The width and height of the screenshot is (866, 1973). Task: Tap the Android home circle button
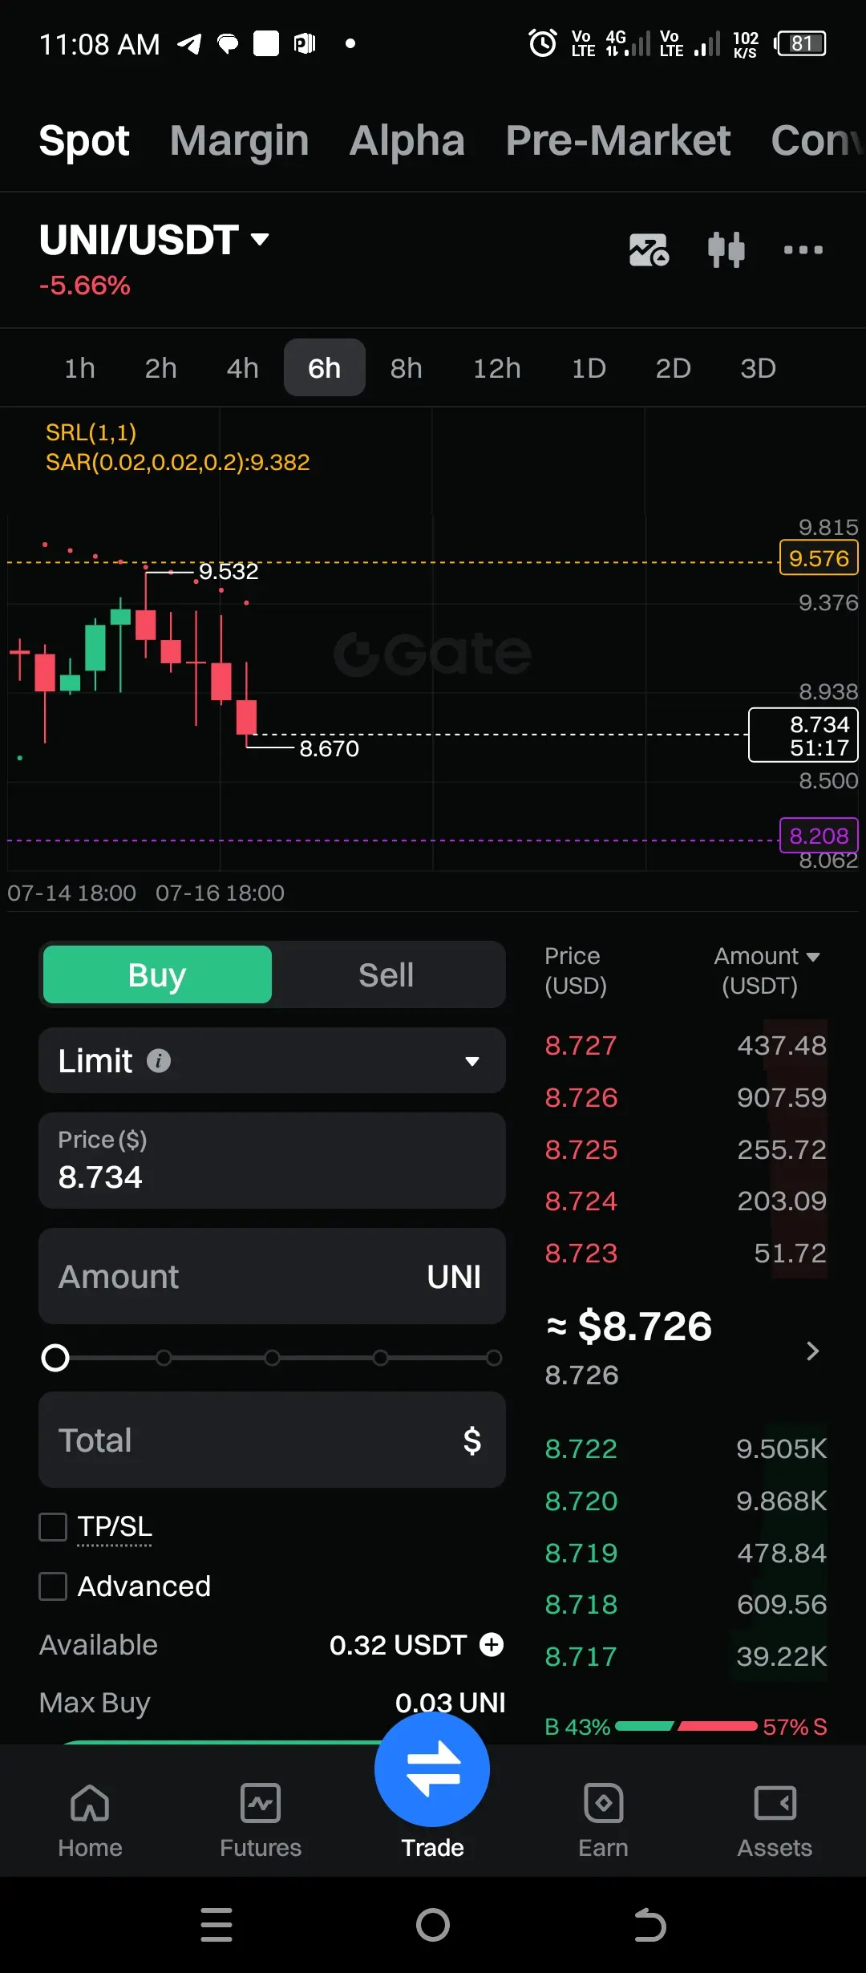(433, 1925)
